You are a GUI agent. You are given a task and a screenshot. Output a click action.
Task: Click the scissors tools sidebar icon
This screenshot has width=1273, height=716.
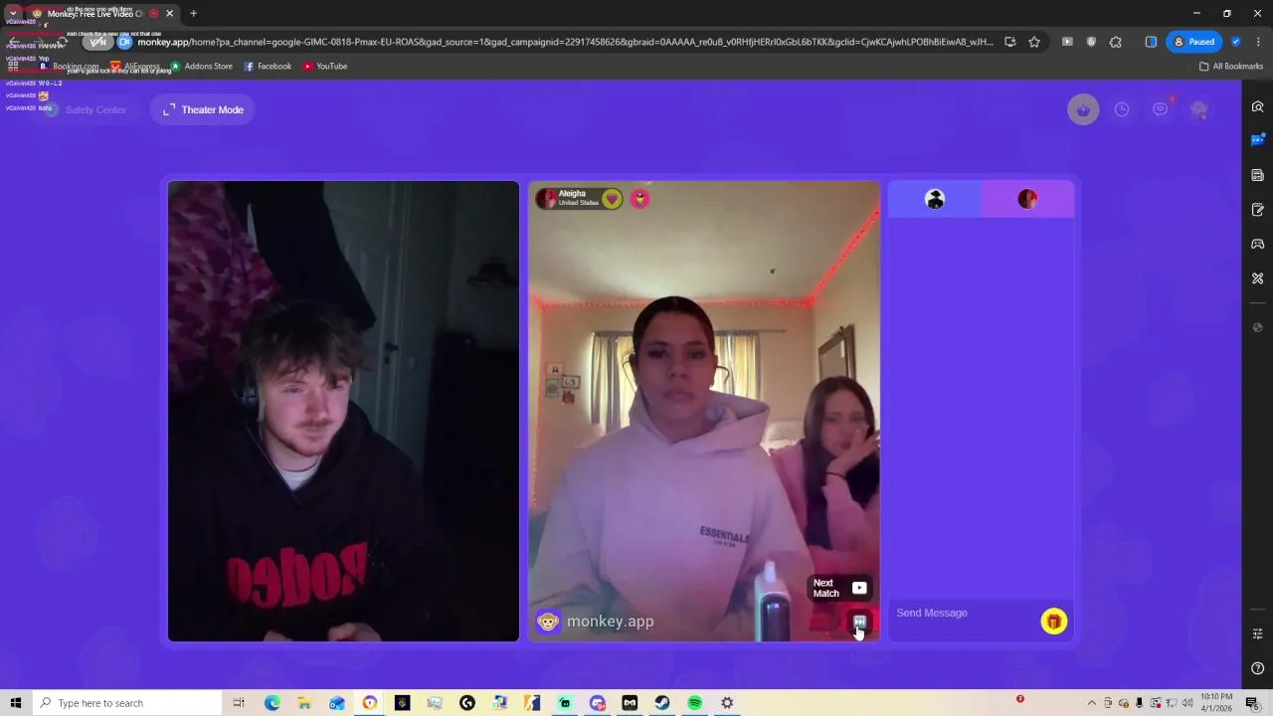point(1258,278)
